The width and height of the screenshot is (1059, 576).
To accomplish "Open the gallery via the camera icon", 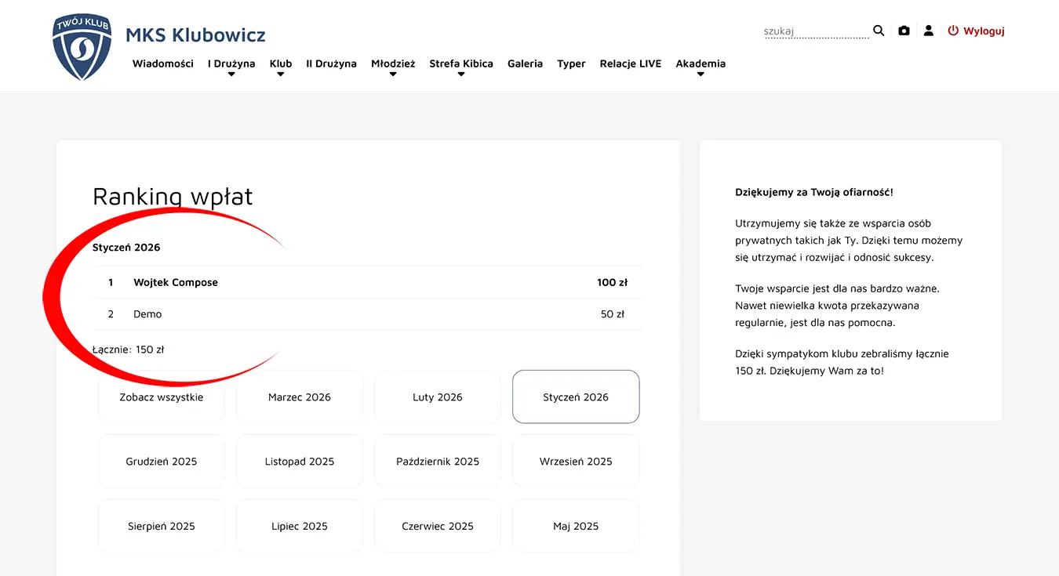I will coord(904,31).
